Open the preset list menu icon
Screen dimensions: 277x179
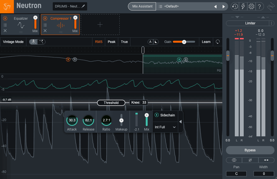(x=160, y=6)
